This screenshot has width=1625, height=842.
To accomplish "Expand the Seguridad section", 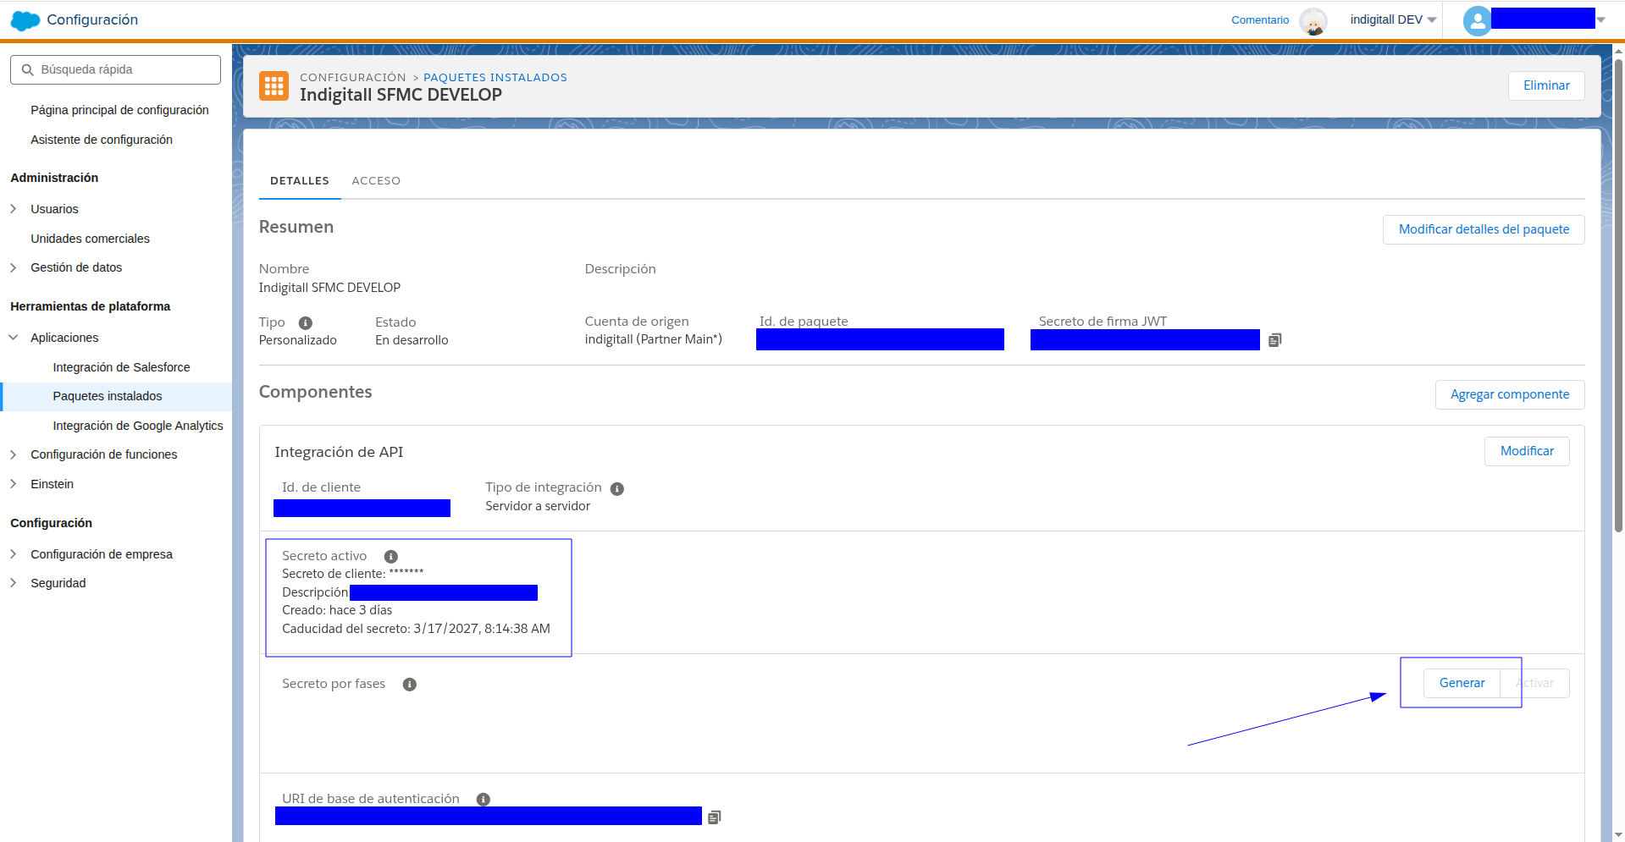I will (x=13, y=583).
